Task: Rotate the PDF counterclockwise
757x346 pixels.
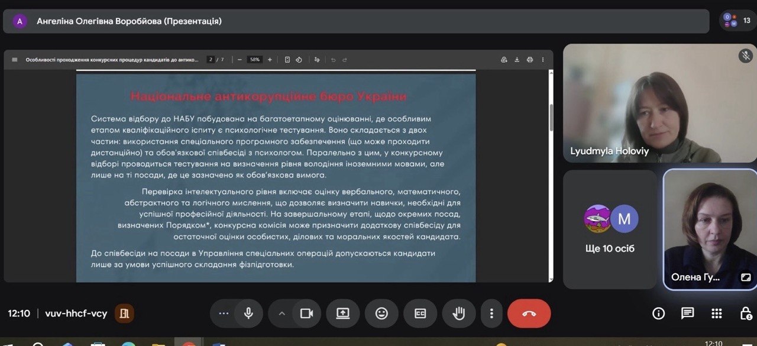Action: pos(299,60)
